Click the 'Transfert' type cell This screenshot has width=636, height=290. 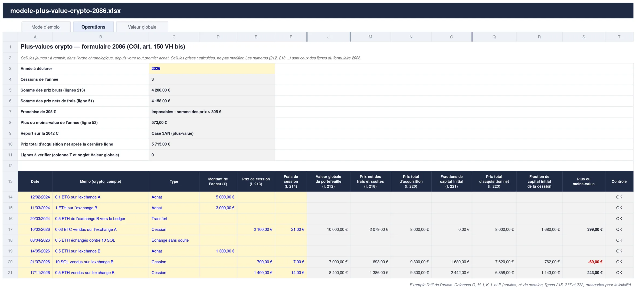tap(174, 219)
